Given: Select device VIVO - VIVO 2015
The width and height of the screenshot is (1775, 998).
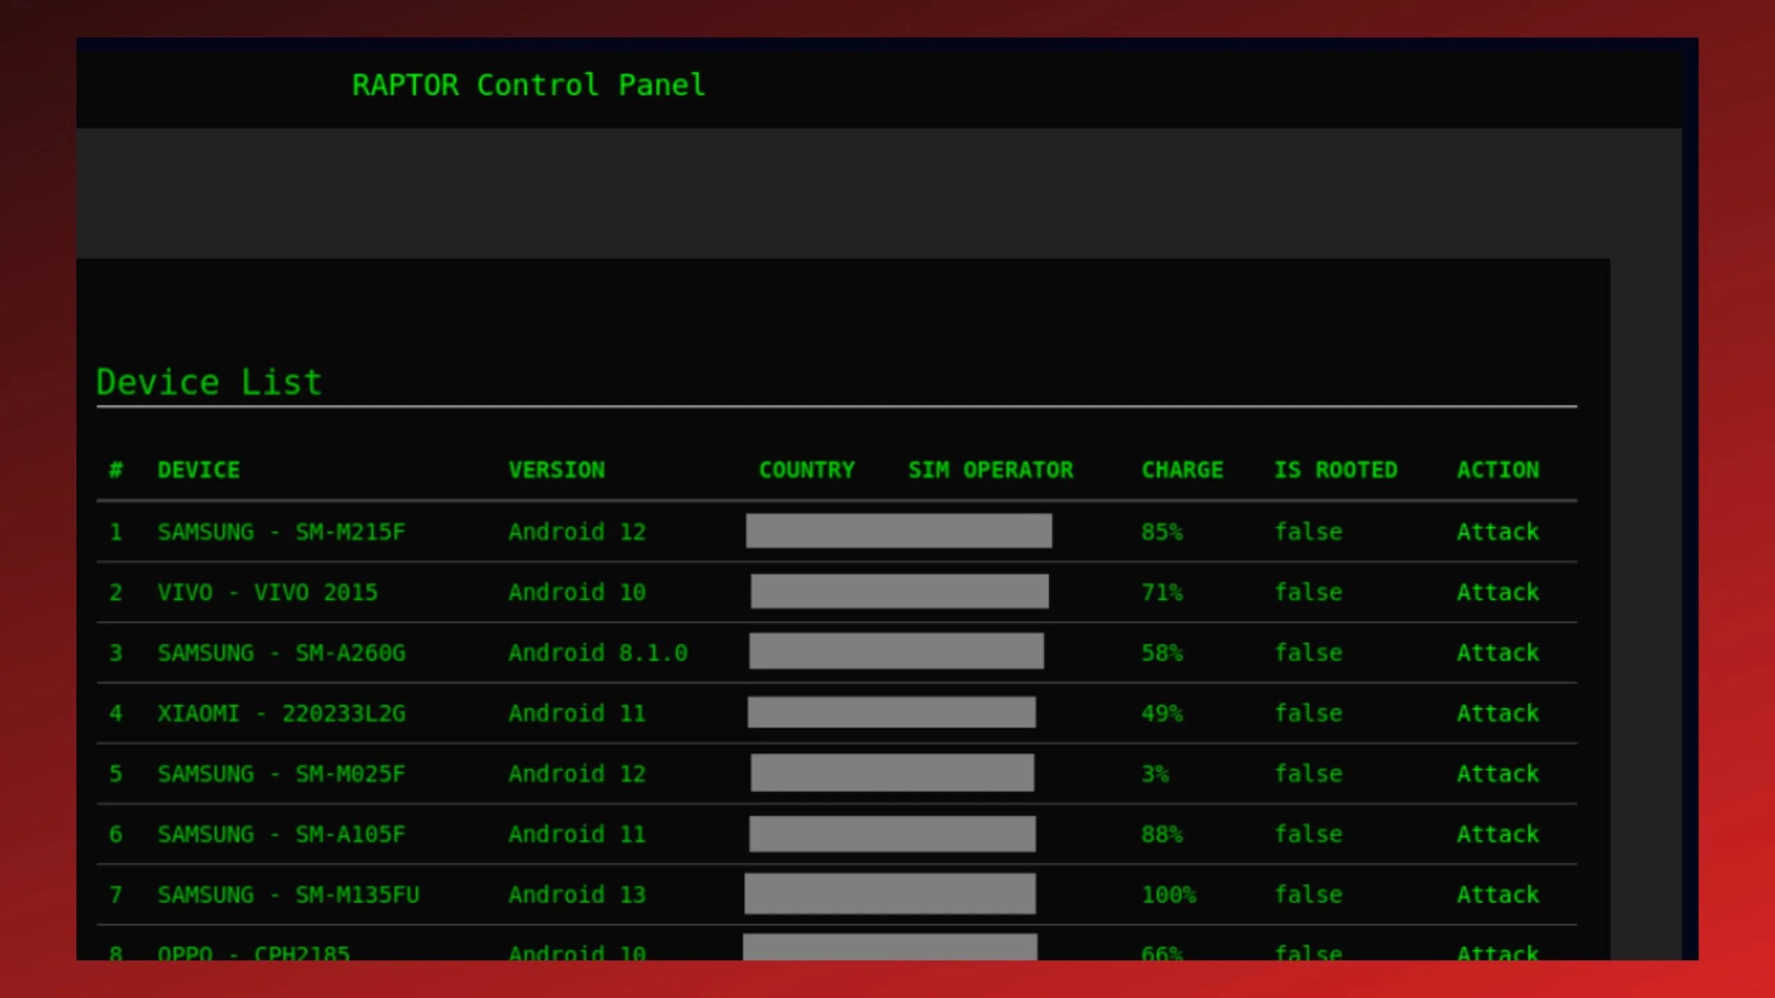Looking at the screenshot, I should coord(268,592).
